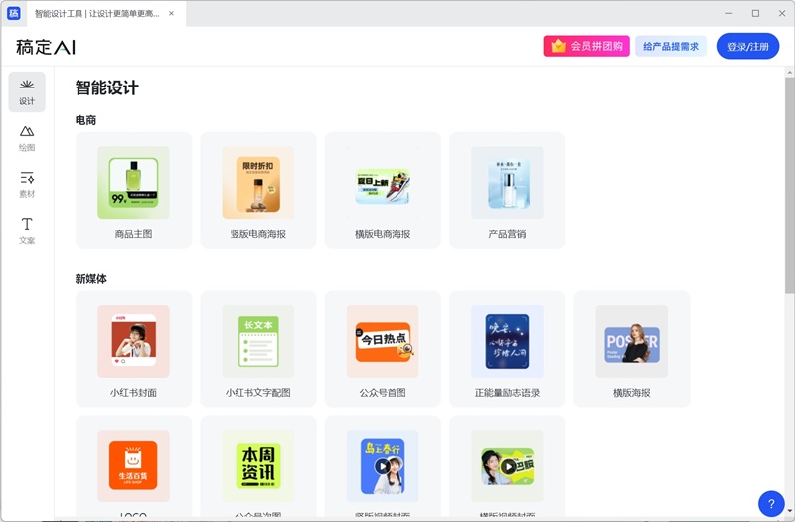This screenshot has width=795, height=522.
Task: Click 给产品提需求 feedback button
Action: [x=671, y=46]
